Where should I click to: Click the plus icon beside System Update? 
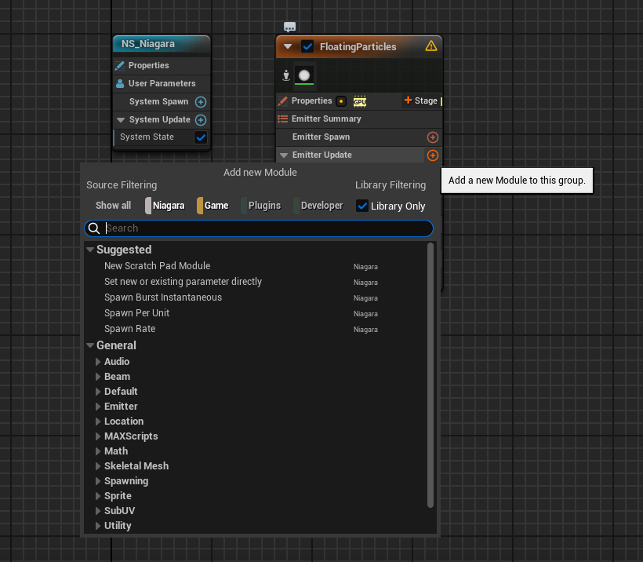coord(201,120)
